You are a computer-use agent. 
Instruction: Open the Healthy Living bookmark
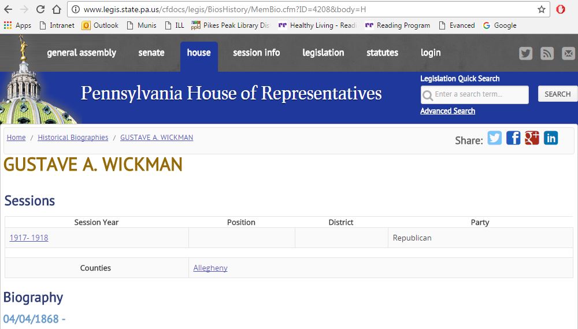pyautogui.click(x=317, y=25)
